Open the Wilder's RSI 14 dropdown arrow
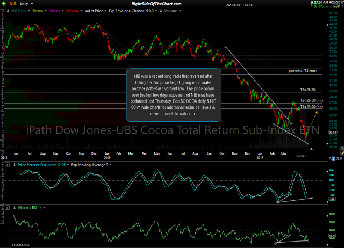This screenshot has height=248, width=344. pos(44,207)
